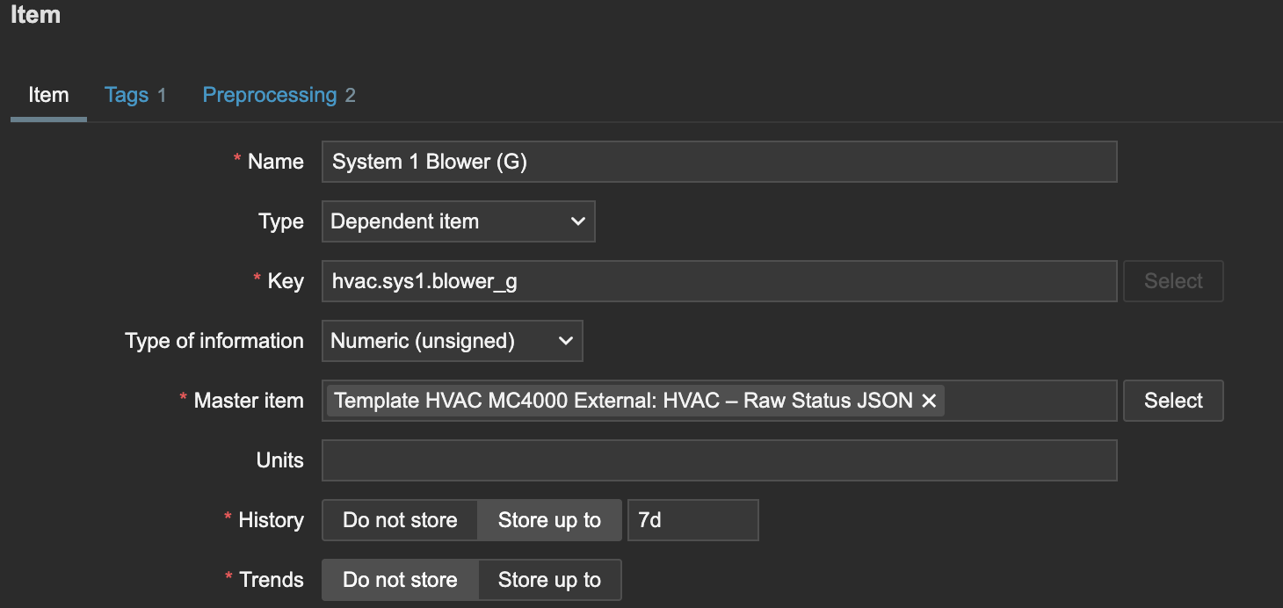This screenshot has width=1283, height=608.
Task: Click the Master item field label
Action: [x=248, y=401]
